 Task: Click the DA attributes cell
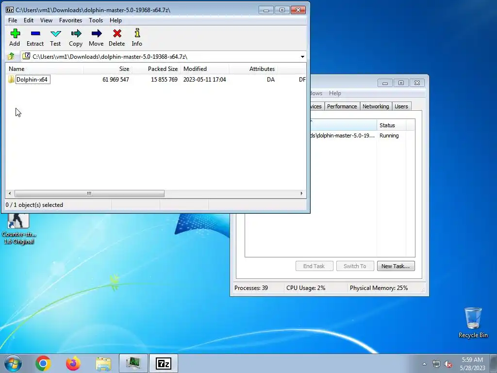coord(271,79)
